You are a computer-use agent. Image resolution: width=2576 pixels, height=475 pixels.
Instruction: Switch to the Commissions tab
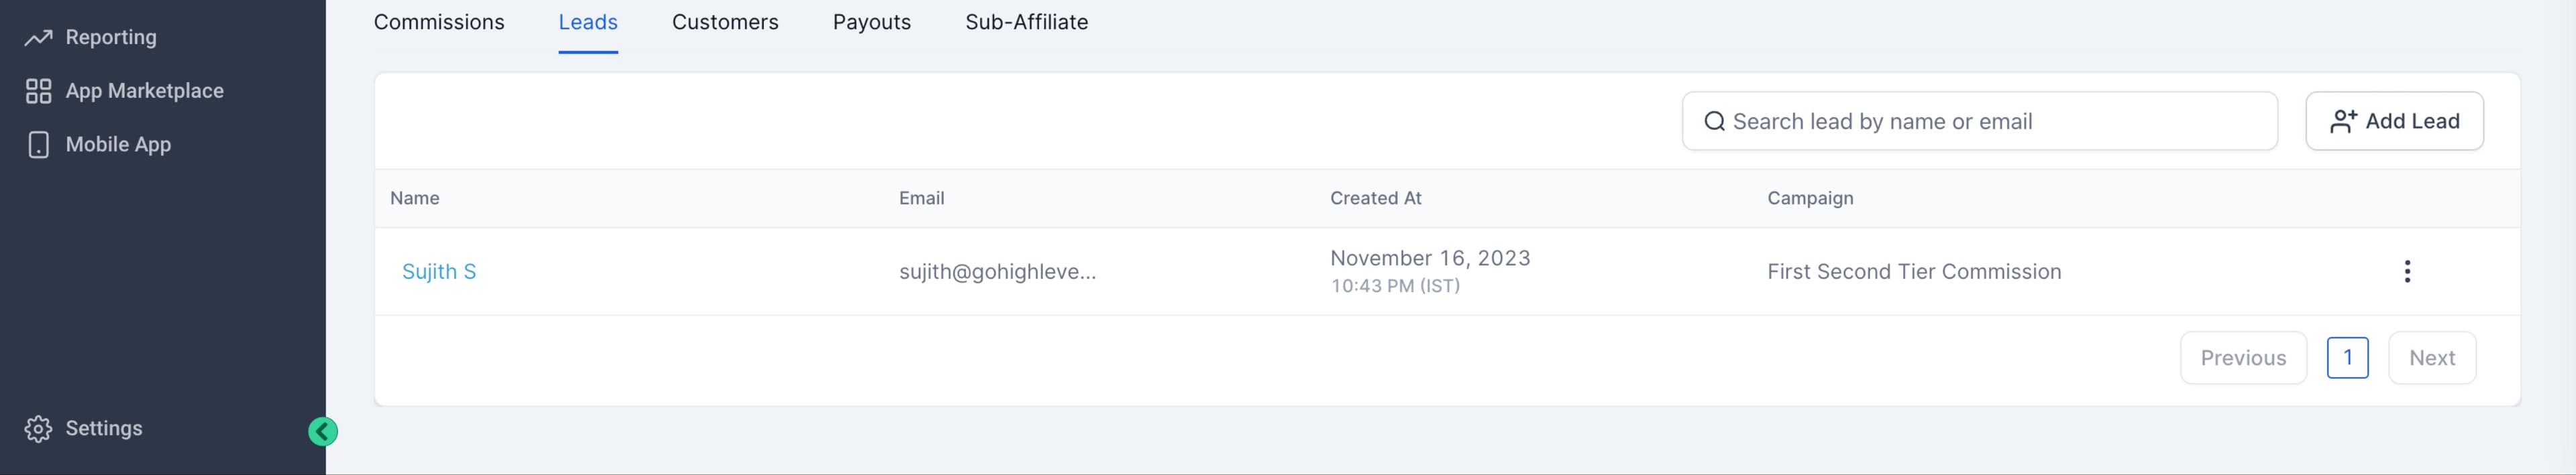(x=439, y=22)
